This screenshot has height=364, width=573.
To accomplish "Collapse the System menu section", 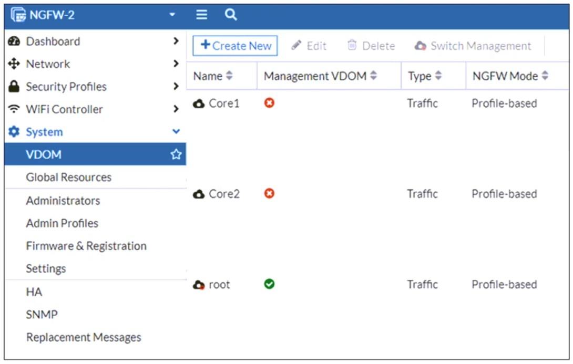I will pos(176,132).
